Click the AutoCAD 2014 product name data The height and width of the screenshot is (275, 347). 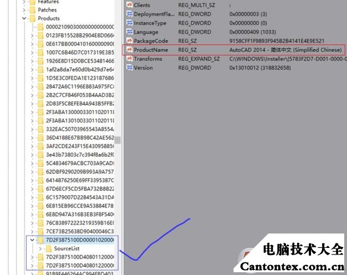(x=286, y=50)
